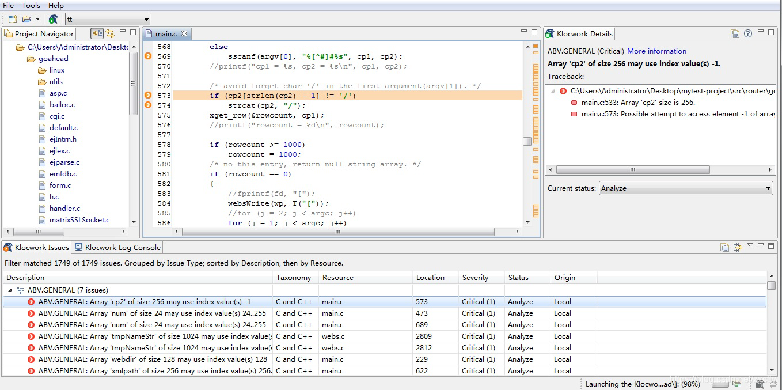Click the tree arrow icon in Klocwork Issues toolbar

coord(738,247)
